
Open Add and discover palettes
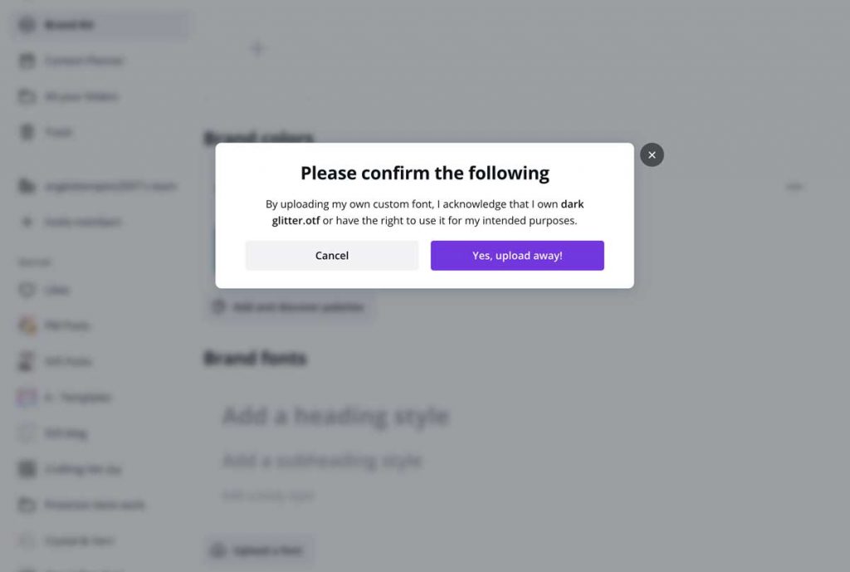(289, 306)
